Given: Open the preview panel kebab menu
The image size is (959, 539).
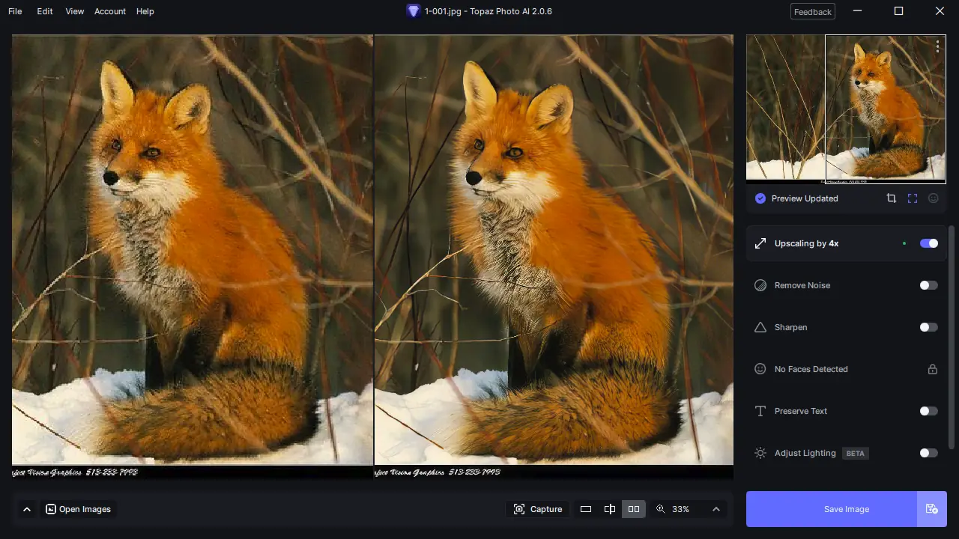Looking at the screenshot, I should coord(937,46).
